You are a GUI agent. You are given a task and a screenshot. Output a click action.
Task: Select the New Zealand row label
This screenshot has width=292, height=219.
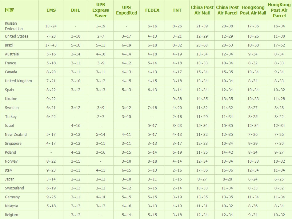pyautogui.click(x=16, y=135)
